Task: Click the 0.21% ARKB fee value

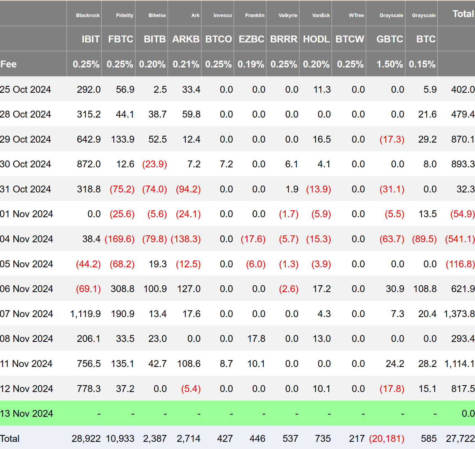Action: pyautogui.click(x=186, y=64)
